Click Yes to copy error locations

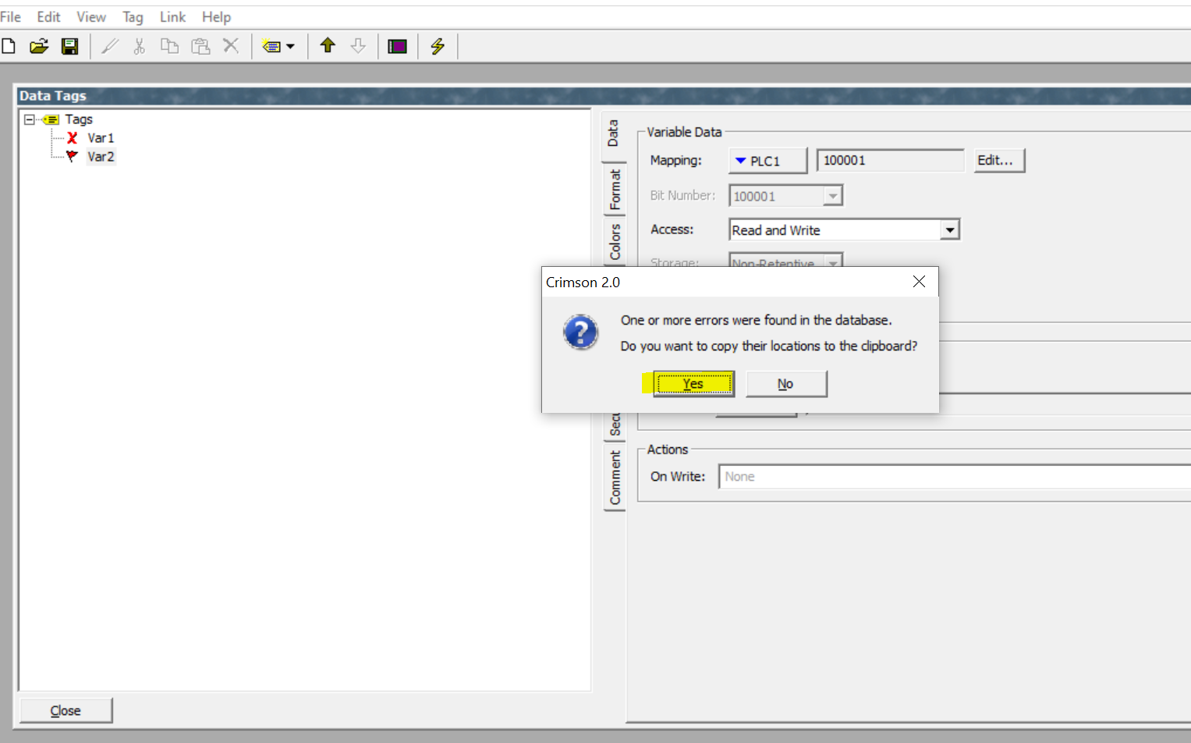point(693,384)
